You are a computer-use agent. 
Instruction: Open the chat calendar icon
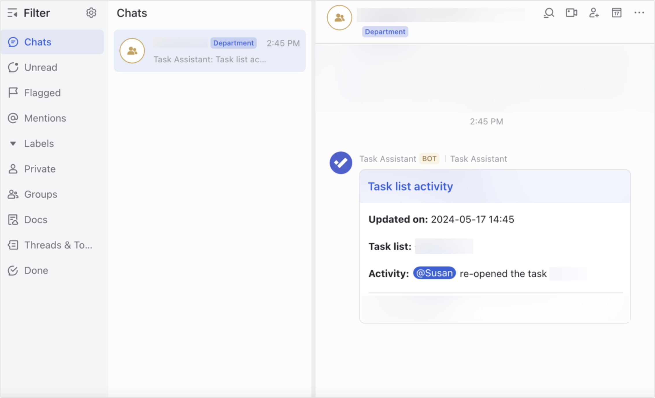click(617, 13)
